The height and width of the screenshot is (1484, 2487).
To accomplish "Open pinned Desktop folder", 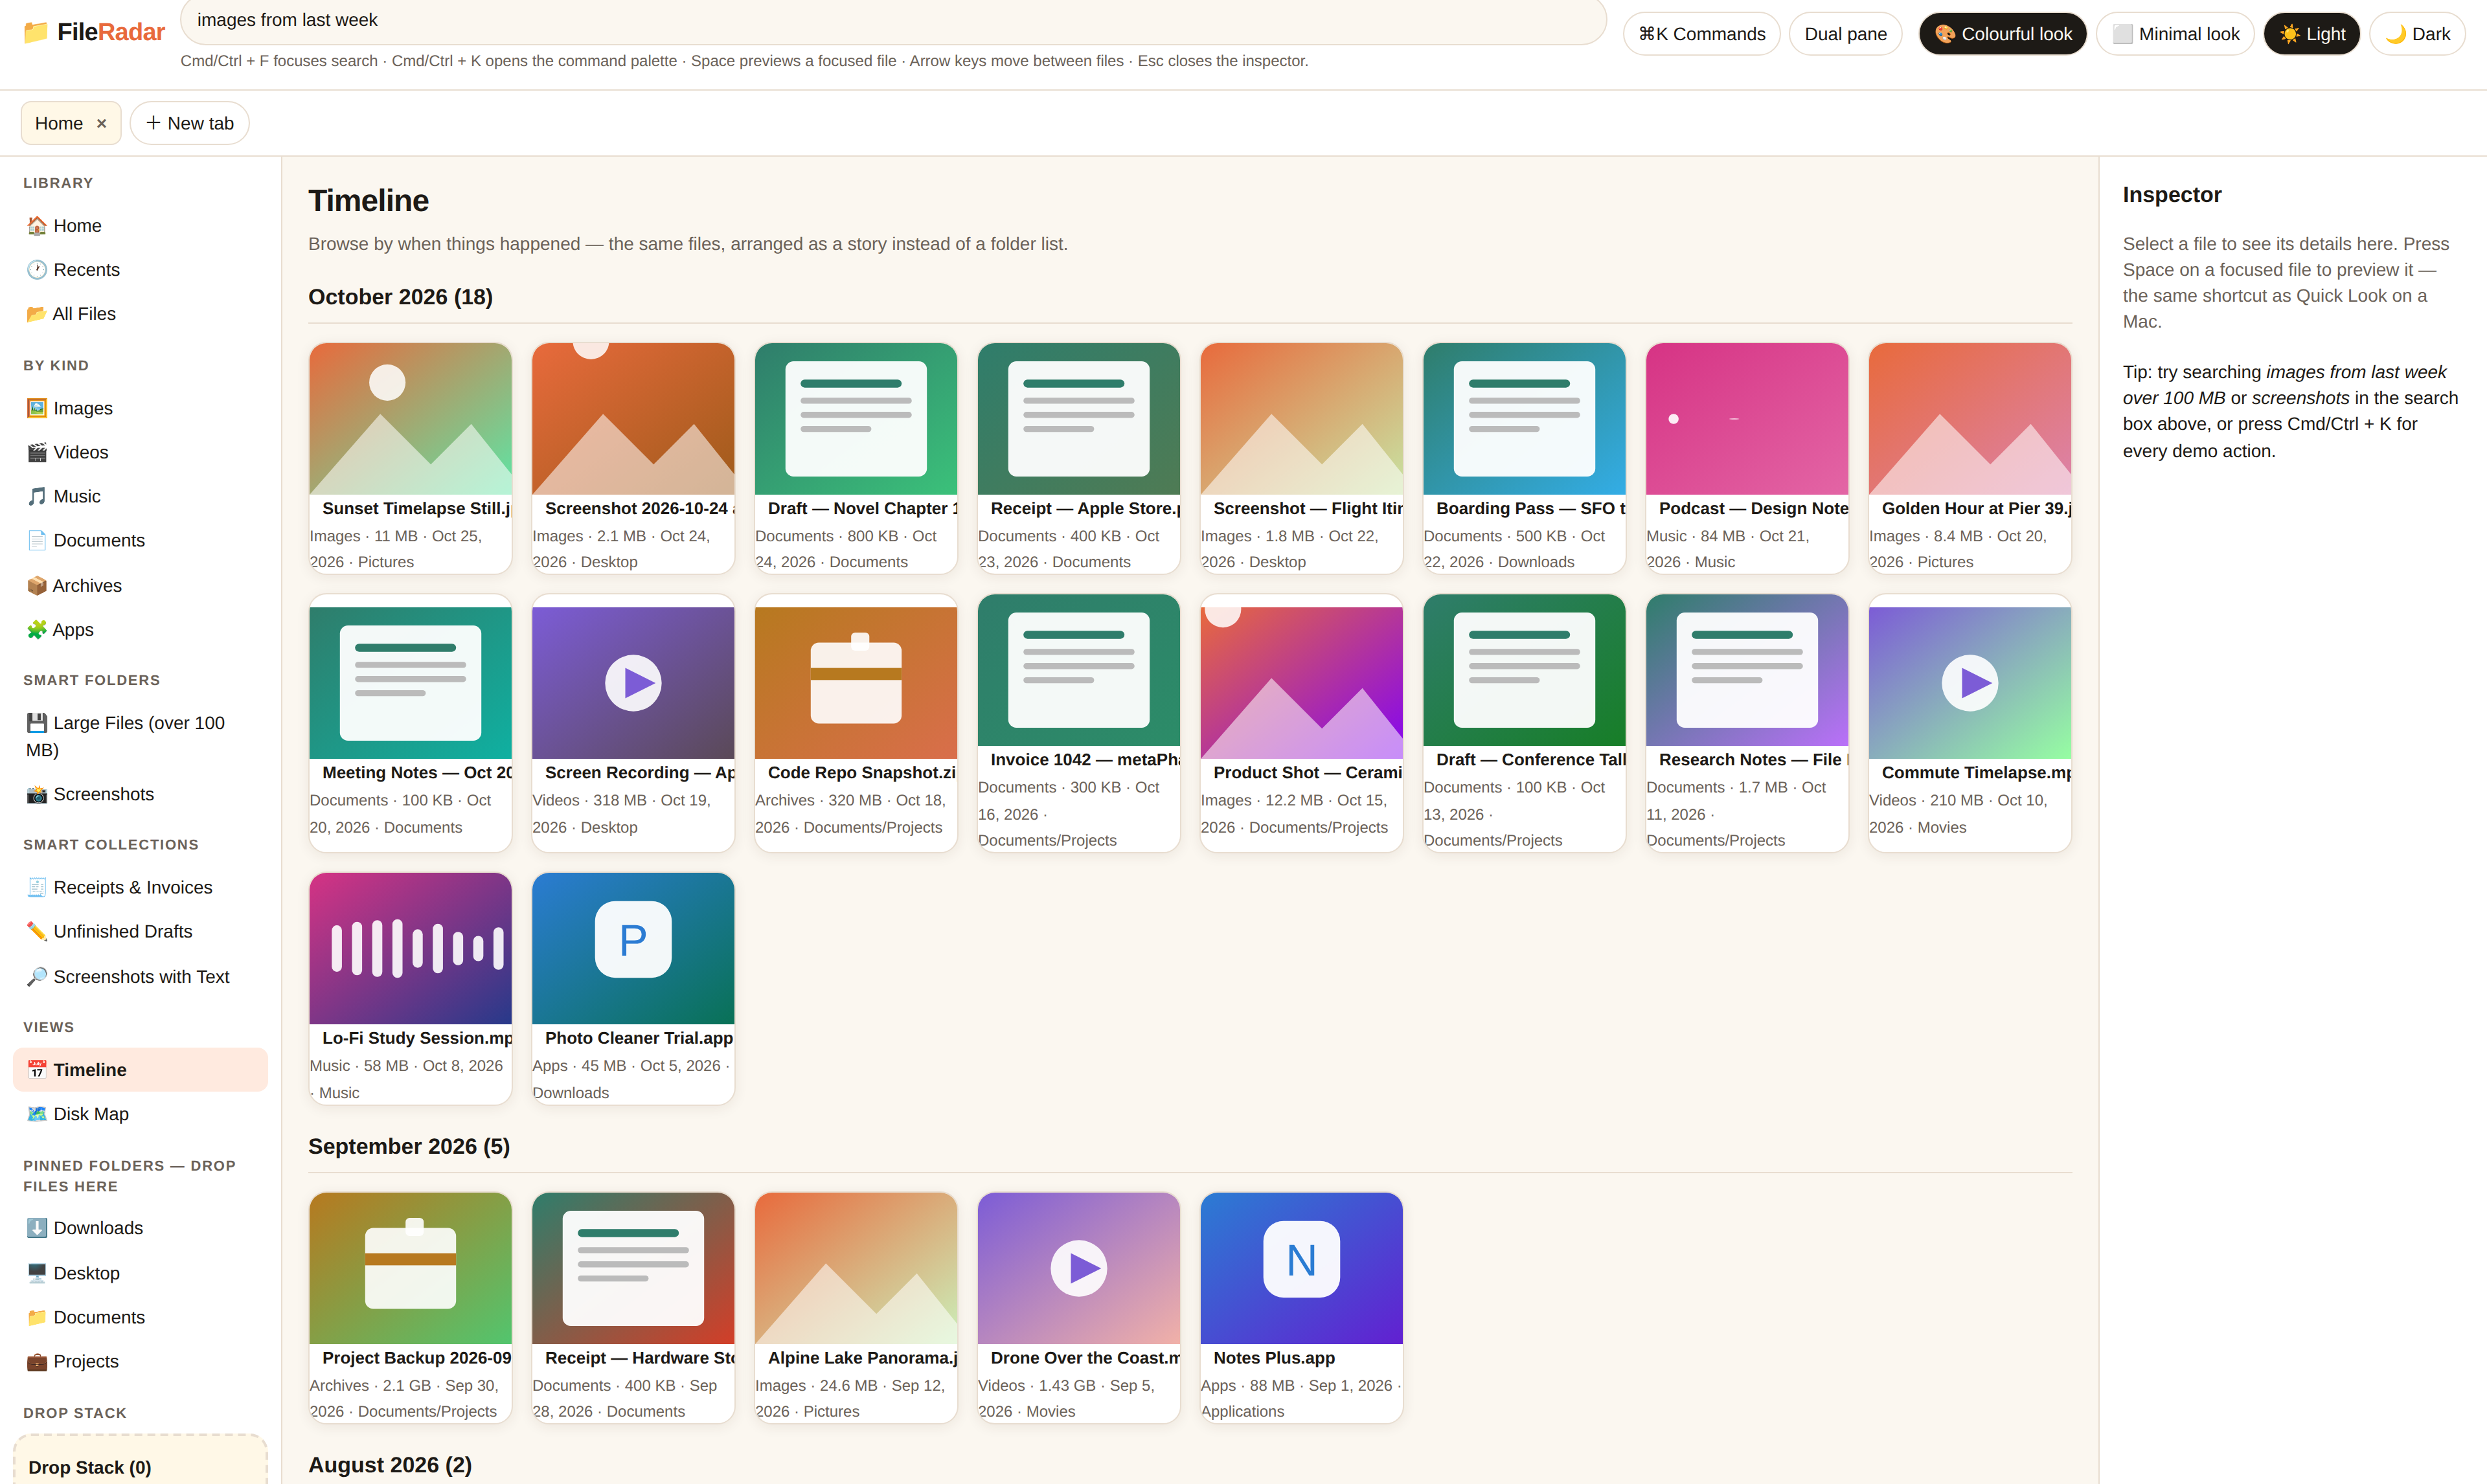I will point(140,1273).
